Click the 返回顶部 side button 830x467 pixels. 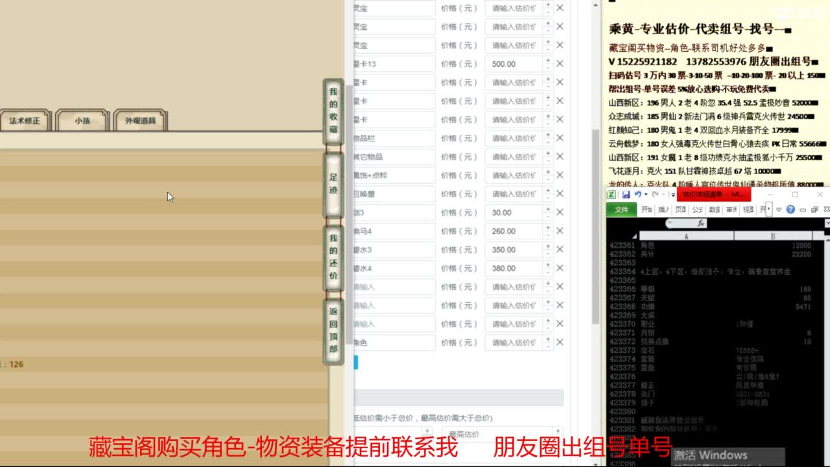click(x=333, y=331)
